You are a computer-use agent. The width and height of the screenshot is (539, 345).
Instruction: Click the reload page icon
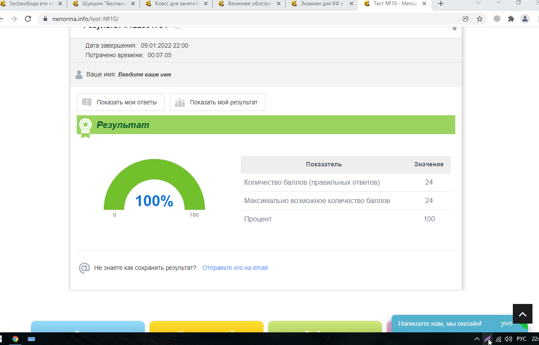(x=28, y=19)
